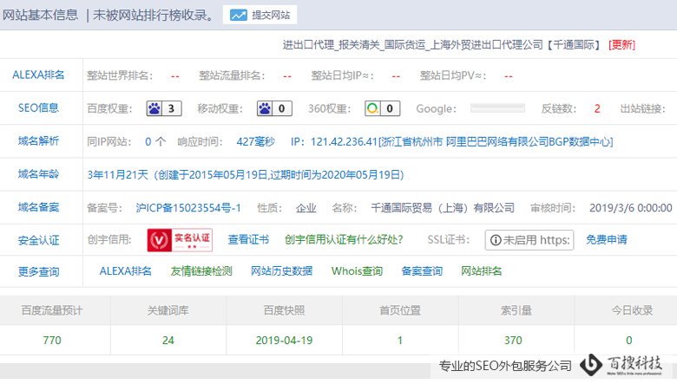Screen dimensions: 677x384
Task: Open 友情链接检测 link
Action: click(201, 271)
